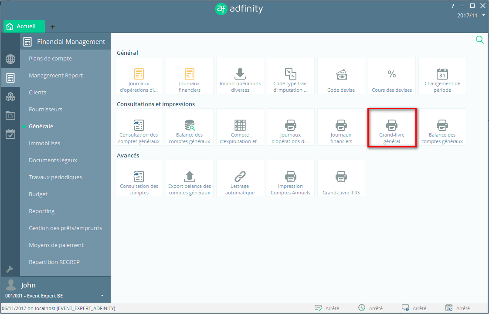489x314 pixels.
Task: Open the Code devise tile
Action: point(341,76)
